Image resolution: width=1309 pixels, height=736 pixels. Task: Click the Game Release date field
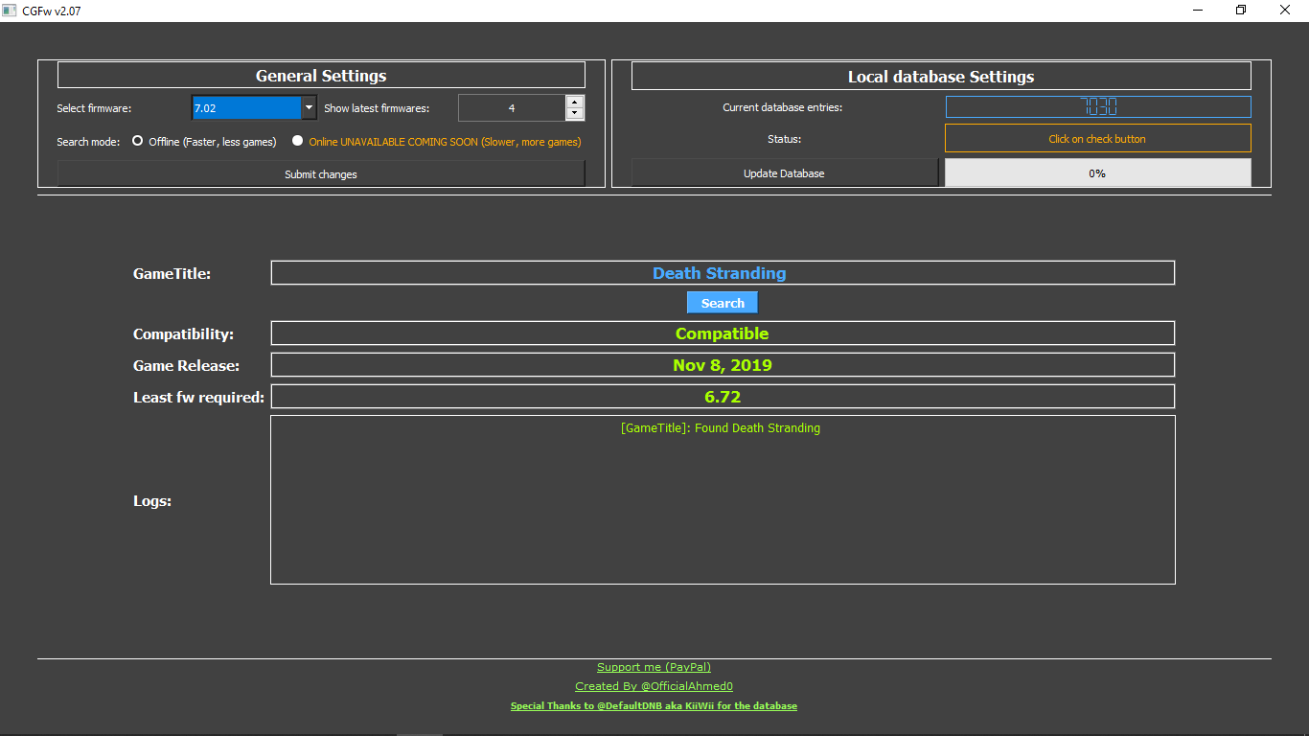coord(723,365)
